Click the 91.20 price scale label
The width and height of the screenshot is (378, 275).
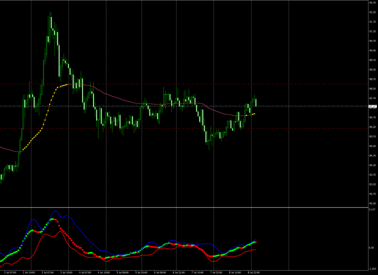pyautogui.click(x=373, y=31)
